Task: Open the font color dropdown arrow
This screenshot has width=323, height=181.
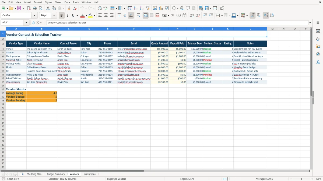Action: click(x=86, y=16)
